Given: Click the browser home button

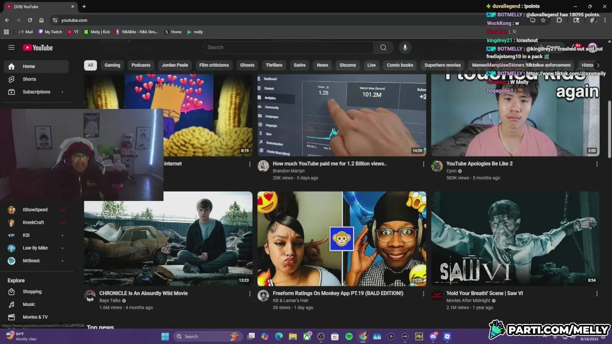Looking at the screenshot, I should click(x=41, y=20).
